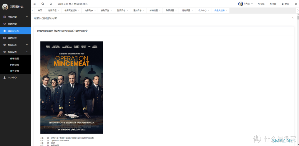Screen dimensions: 299x146
Task: Open 邮箱设置 submenu item
Action: (x=15, y=58)
